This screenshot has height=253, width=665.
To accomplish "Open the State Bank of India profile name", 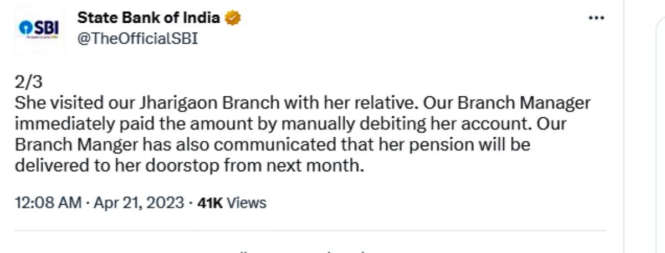I will 149,18.
